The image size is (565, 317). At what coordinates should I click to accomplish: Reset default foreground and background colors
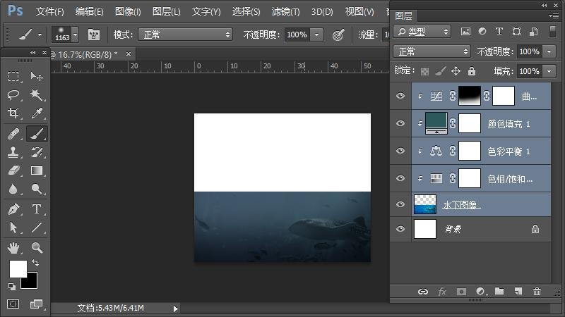pos(12,287)
